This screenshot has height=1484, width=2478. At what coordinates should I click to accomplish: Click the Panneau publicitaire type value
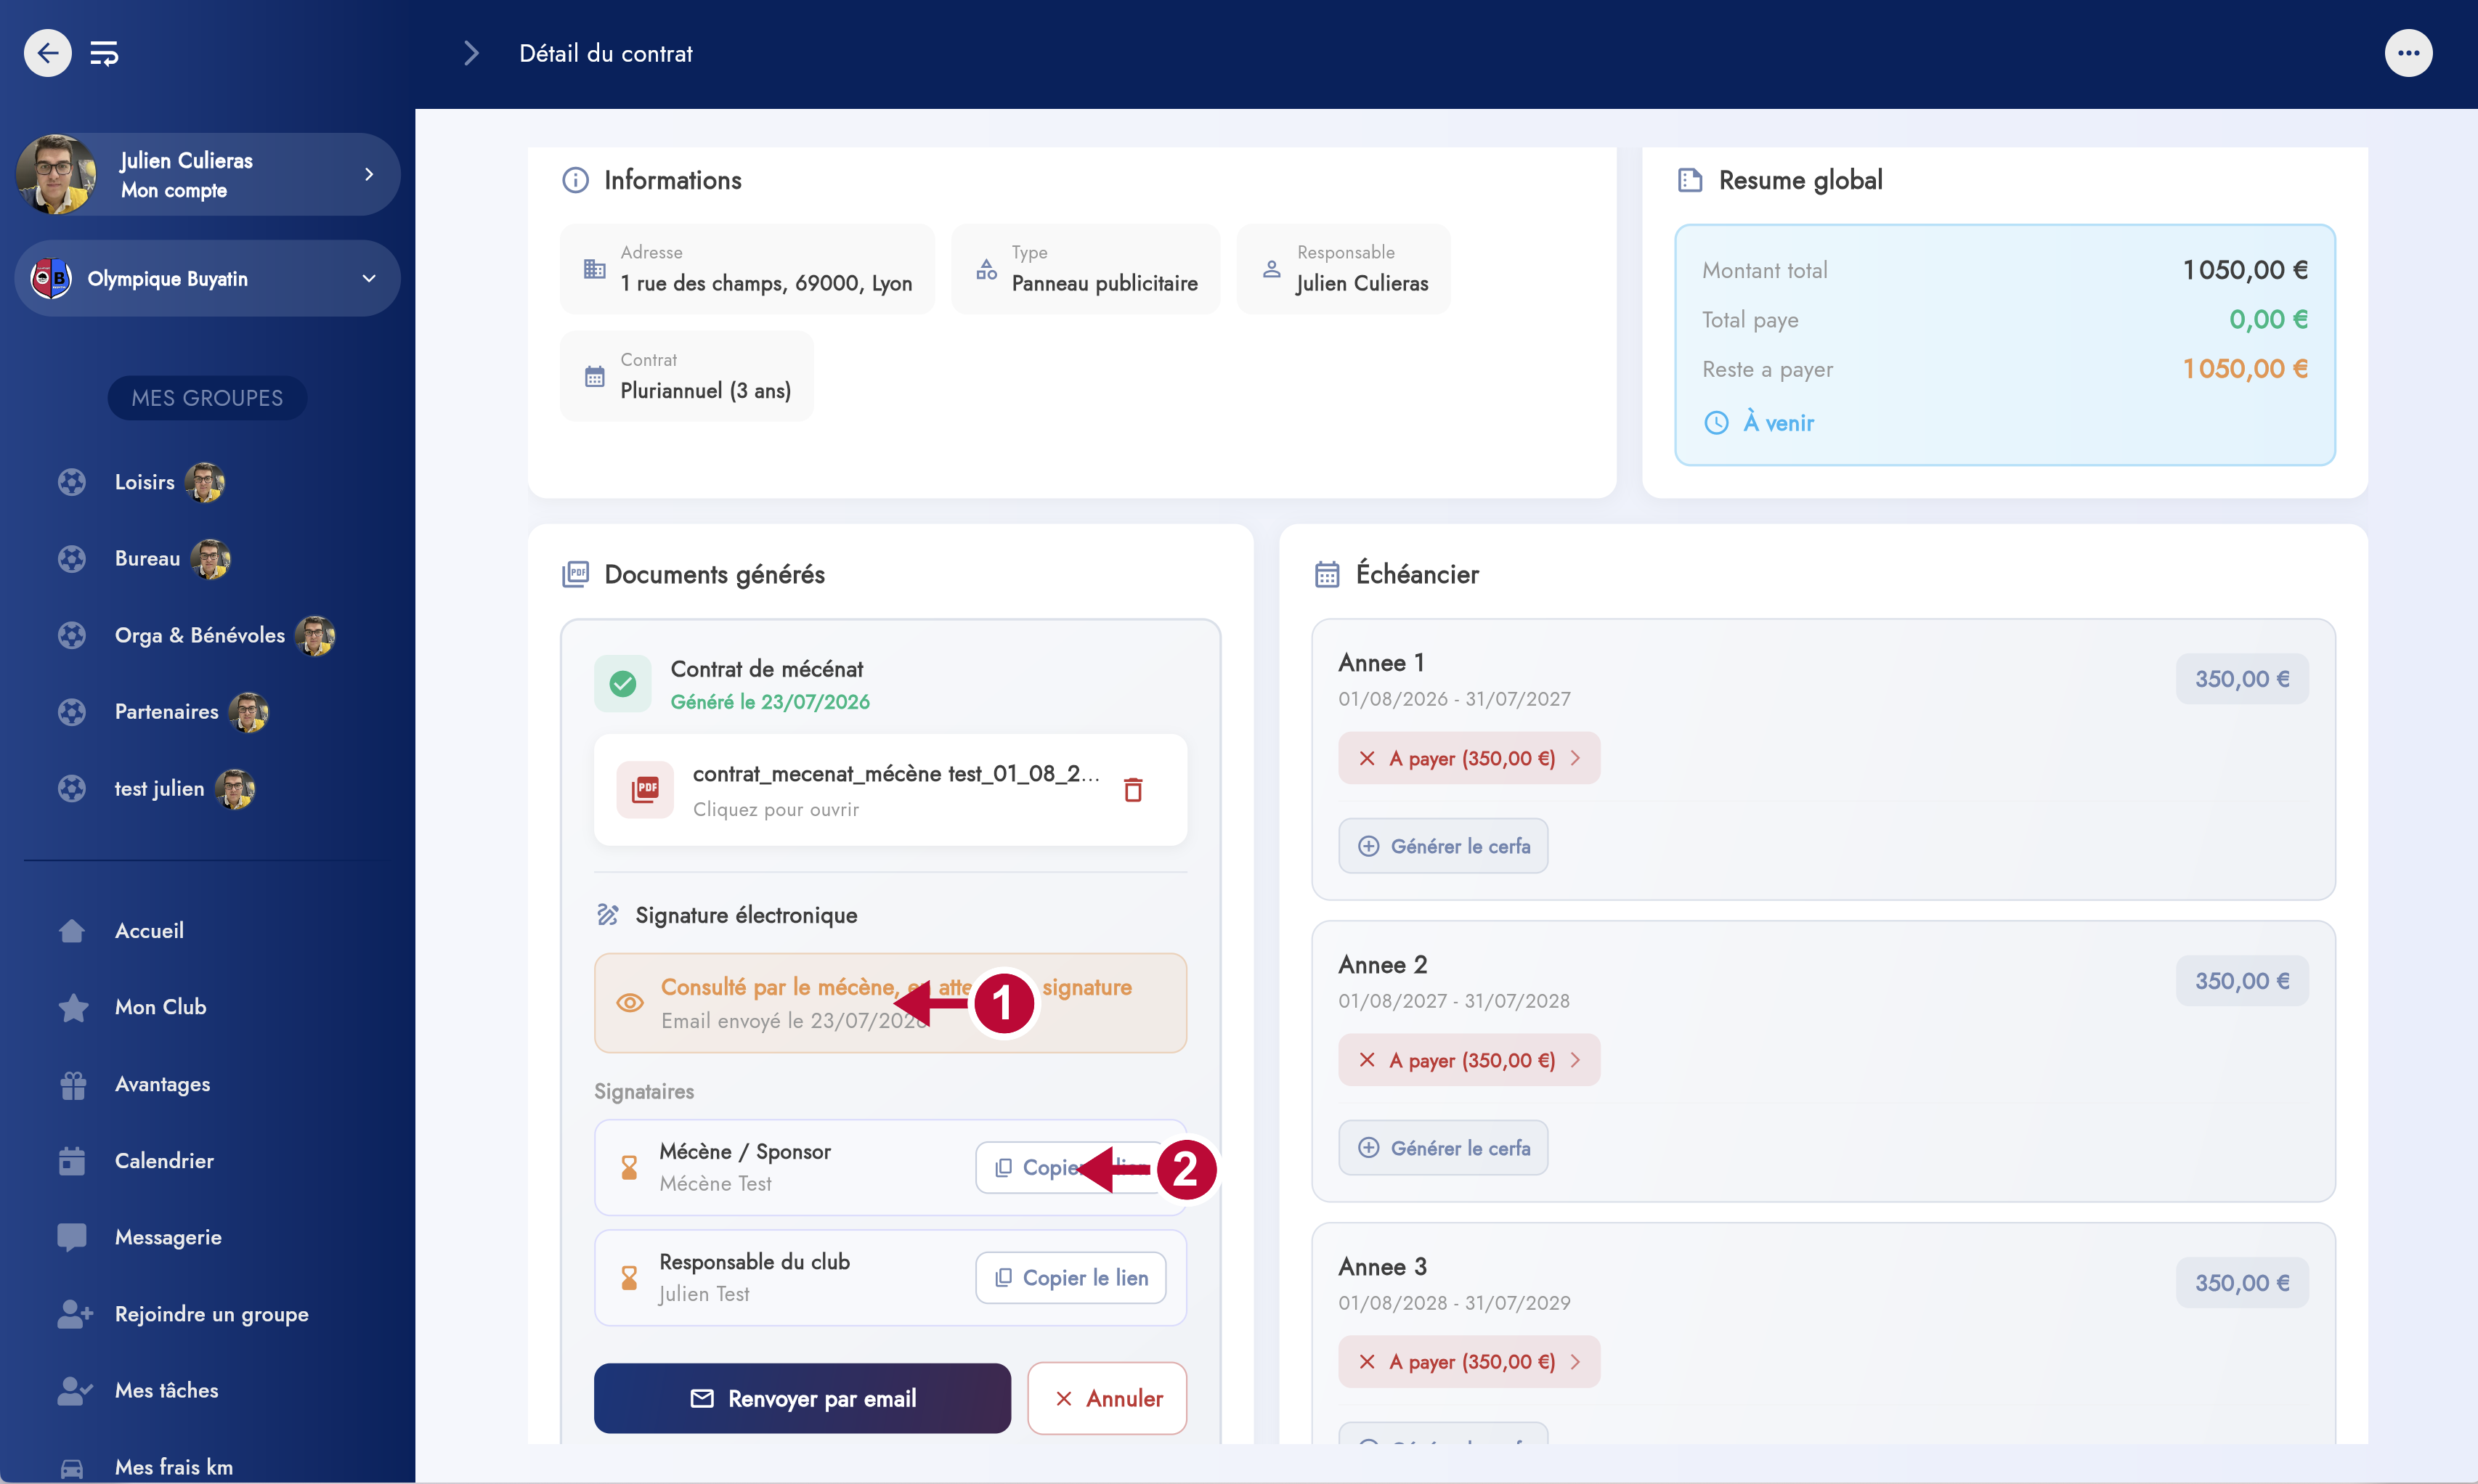[x=1105, y=284]
